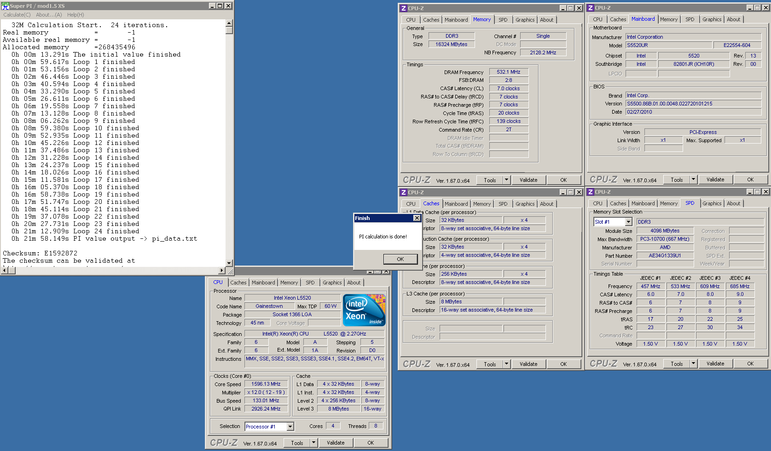Click the Command Rate 2T value

(x=509, y=129)
